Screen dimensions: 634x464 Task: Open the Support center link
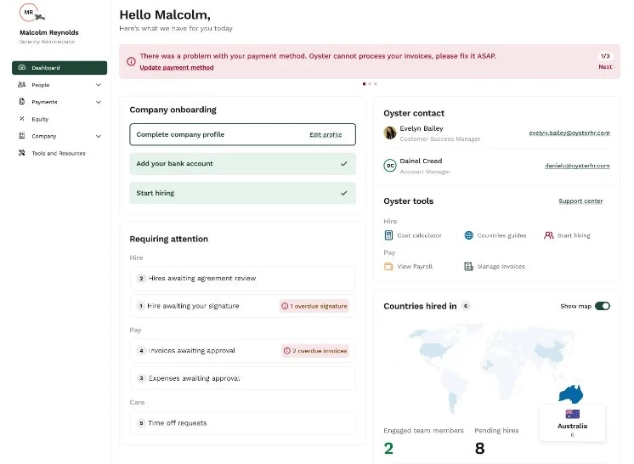point(580,201)
